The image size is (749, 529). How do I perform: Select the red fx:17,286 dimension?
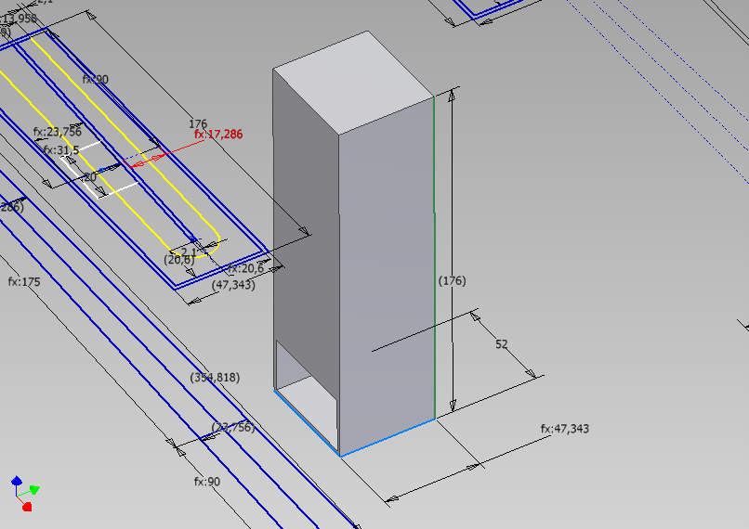pos(218,134)
